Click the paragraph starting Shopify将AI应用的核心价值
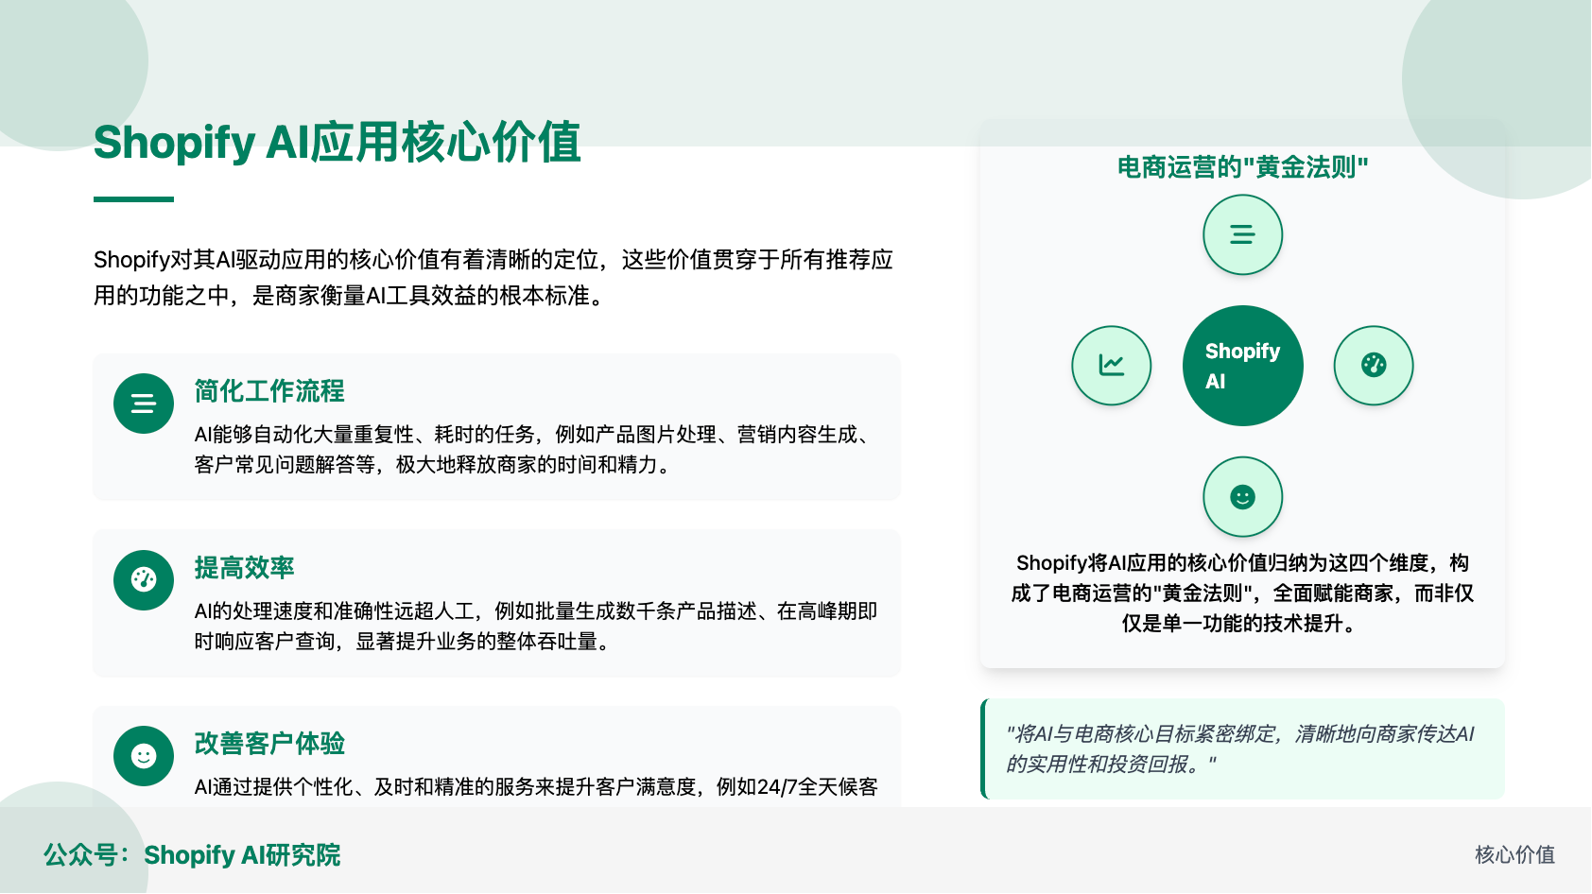 point(1242,593)
